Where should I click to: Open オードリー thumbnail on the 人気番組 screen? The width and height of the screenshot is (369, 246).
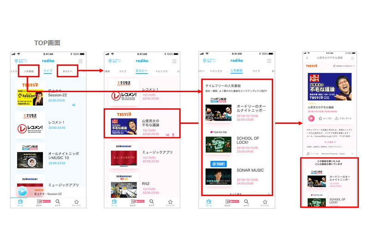(x=218, y=113)
